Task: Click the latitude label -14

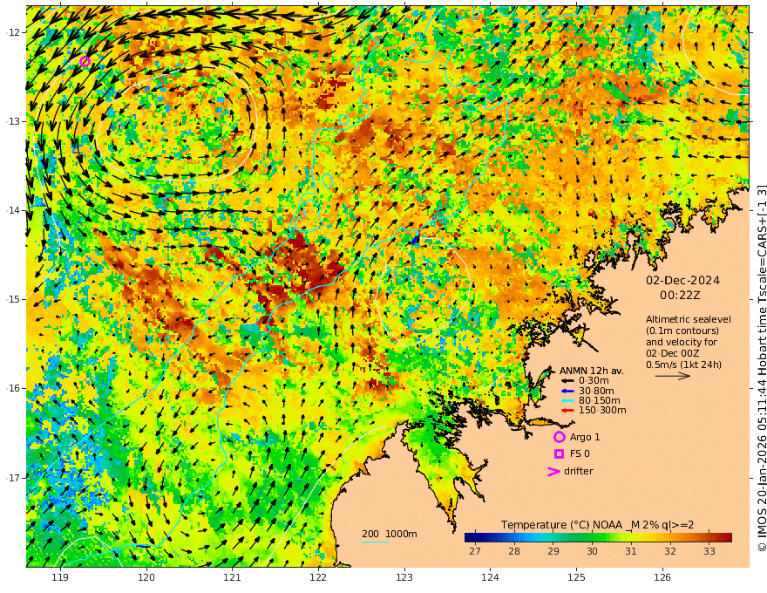Action: [13, 210]
